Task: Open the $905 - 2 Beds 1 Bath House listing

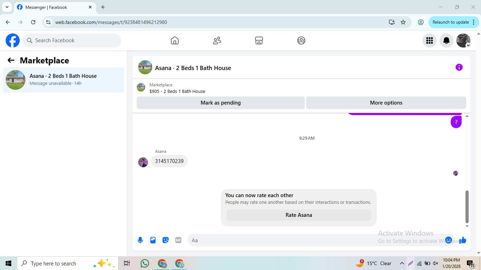Action: (x=177, y=91)
